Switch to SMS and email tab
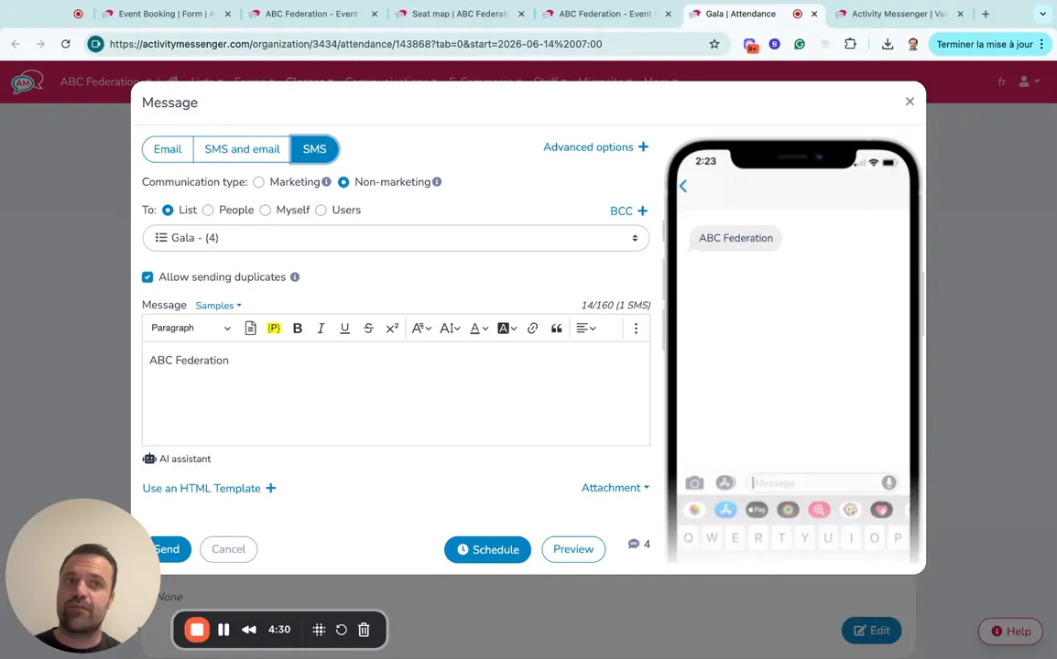Screen dimensions: 1057x659 (242, 149)
